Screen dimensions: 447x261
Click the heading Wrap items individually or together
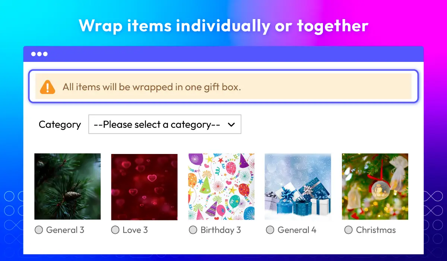[223, 26]
